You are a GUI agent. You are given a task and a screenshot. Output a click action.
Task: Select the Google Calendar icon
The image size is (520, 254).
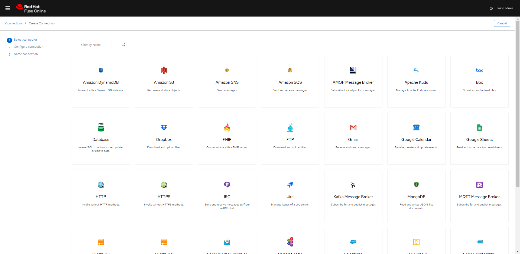coord(416,127)
